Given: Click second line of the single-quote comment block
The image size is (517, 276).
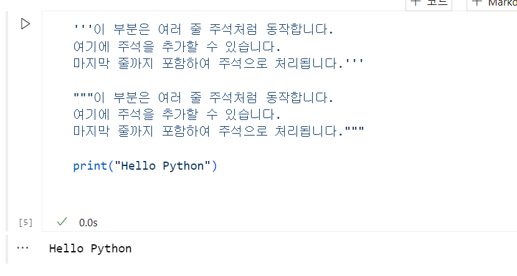Looking at the screenshot, I should tap(177, 47).
